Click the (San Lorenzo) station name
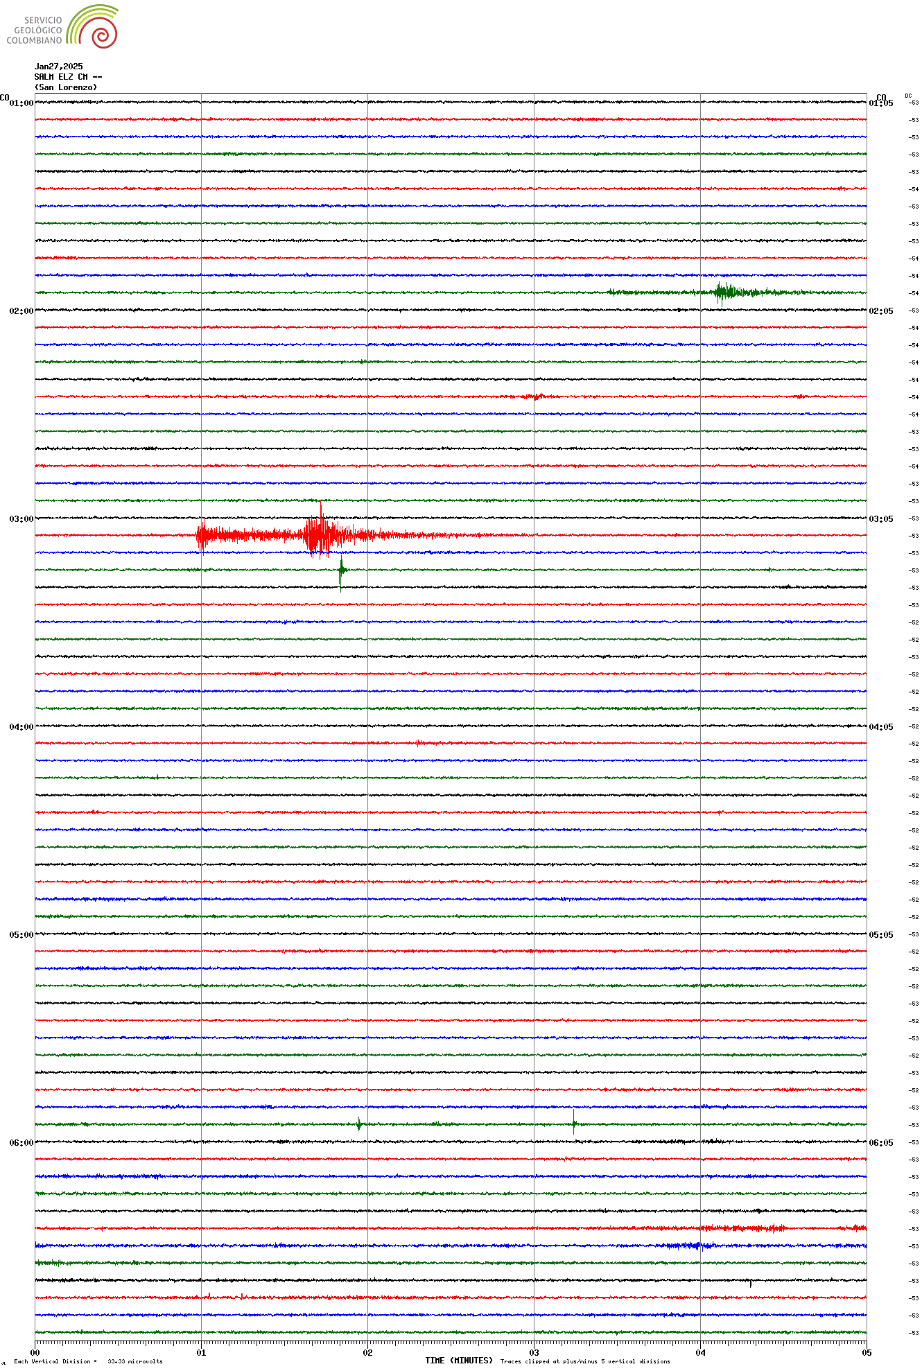The image size is (922, 1371). 66,87
